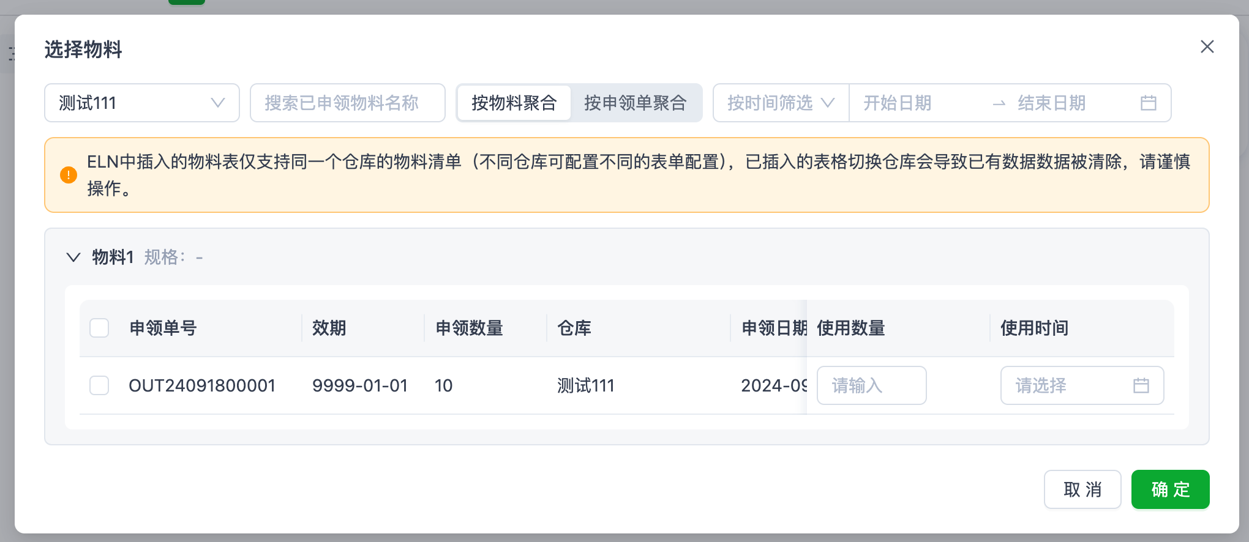Screen dimensions: 1249x542
Task: Toggle the select-all checkbox in table header
Action: (99, 328)
